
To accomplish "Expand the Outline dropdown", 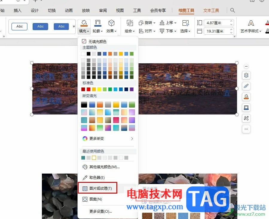I will [x=98, y=31].
